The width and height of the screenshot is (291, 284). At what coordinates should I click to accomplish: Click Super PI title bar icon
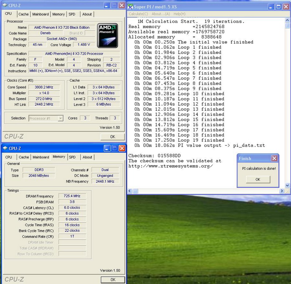click(x=131, y=7)
